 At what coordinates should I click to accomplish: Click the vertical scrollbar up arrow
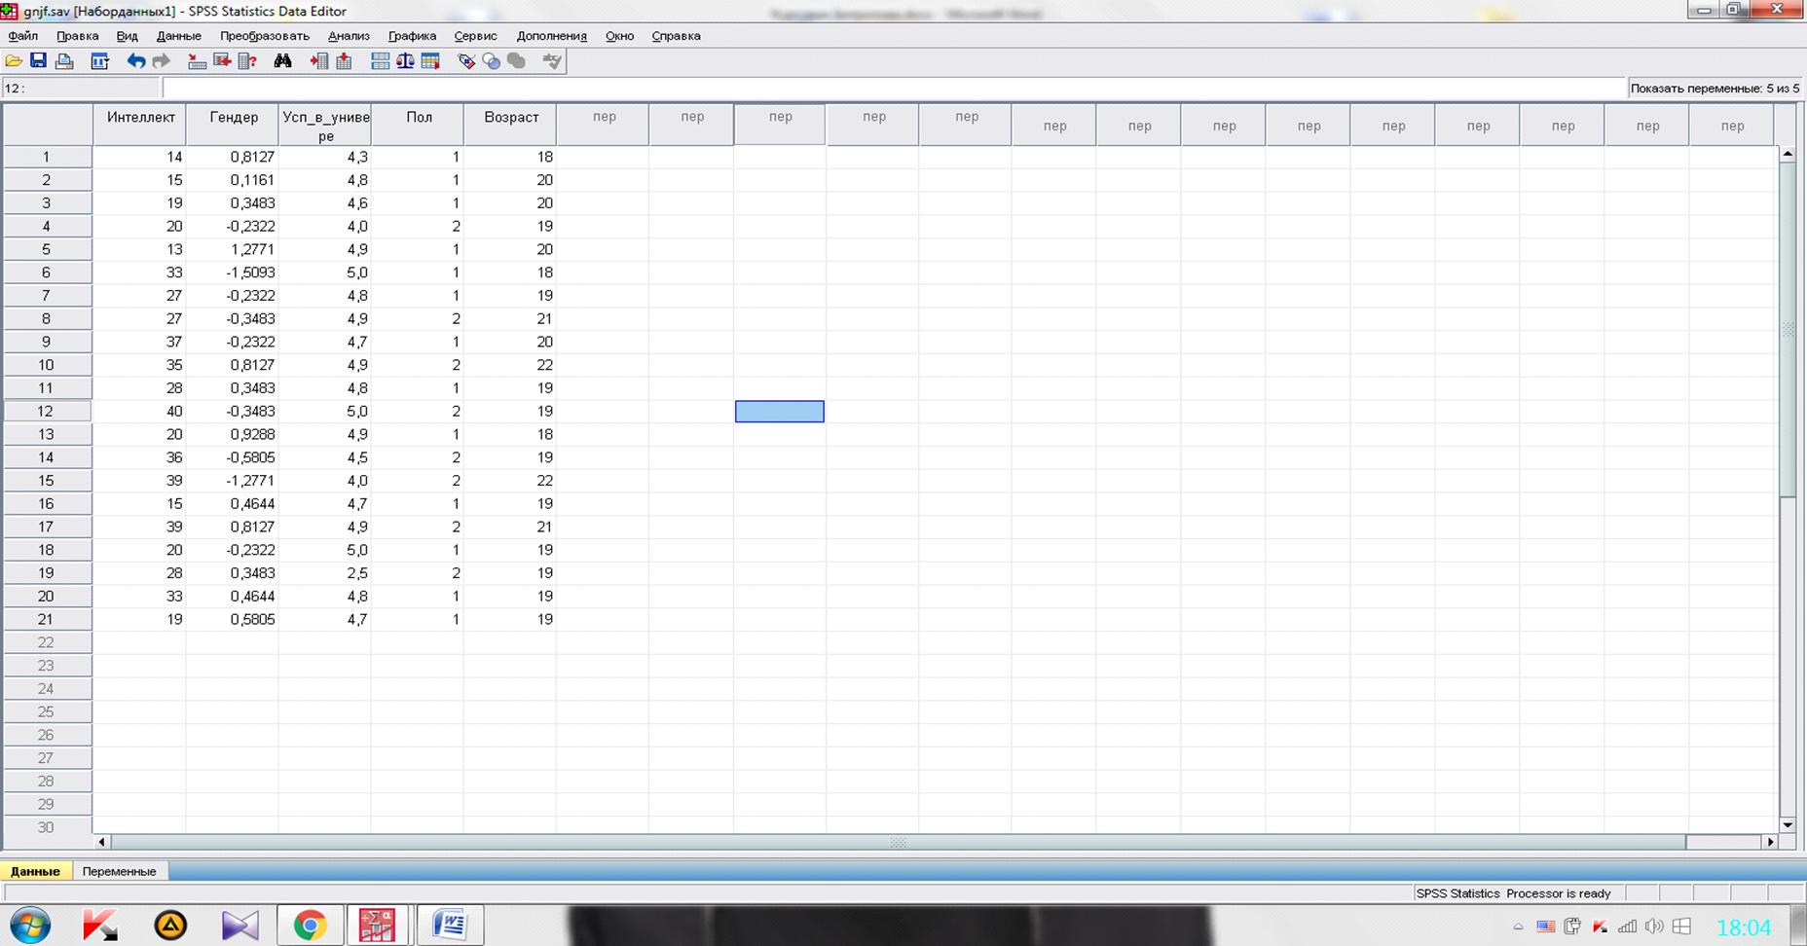[x=1788, y=154]
